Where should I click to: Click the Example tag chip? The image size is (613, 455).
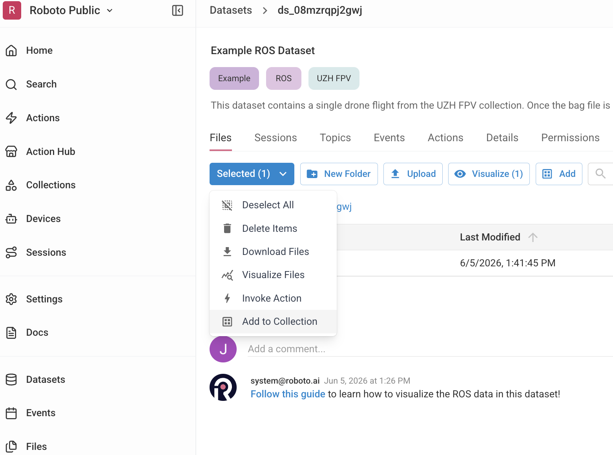pos(234,78)
